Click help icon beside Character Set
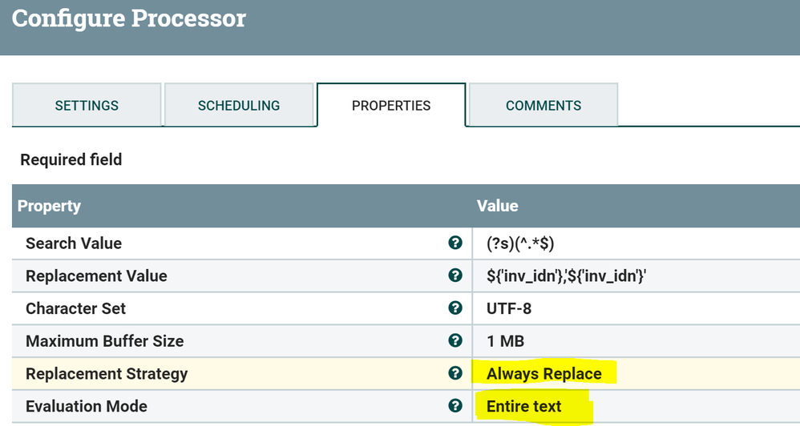800x426 pixels. (x=455, y=308)
